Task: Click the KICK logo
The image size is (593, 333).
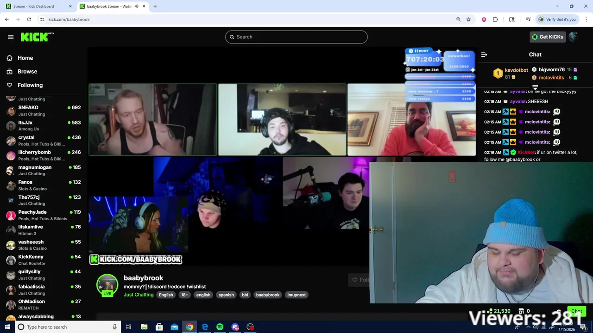Action: (37, 37)
